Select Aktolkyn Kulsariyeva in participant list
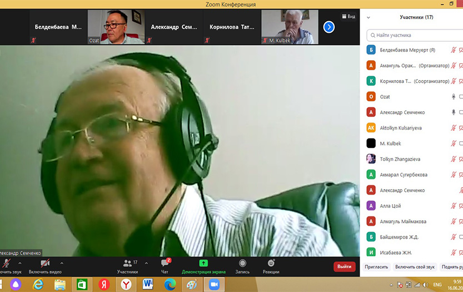 coord(400,128)
